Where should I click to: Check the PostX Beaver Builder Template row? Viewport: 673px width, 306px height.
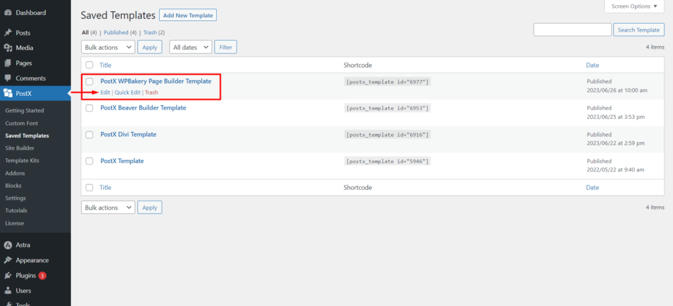click(x=89, y=108)
